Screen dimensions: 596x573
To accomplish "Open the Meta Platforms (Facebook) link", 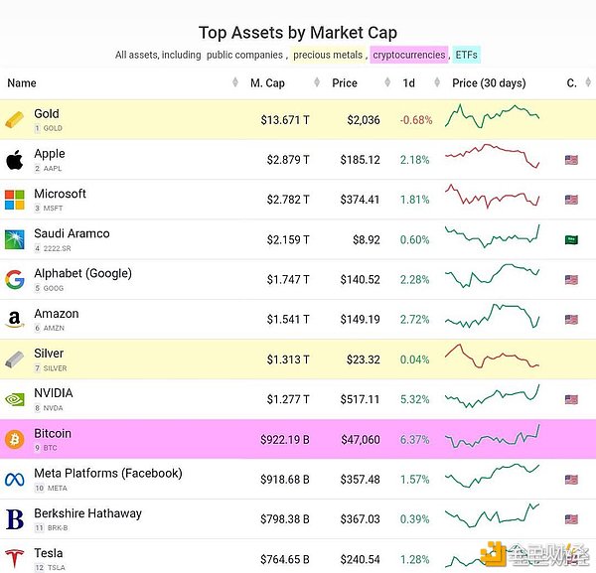I will pyautogui.click(x=108, y=474).
